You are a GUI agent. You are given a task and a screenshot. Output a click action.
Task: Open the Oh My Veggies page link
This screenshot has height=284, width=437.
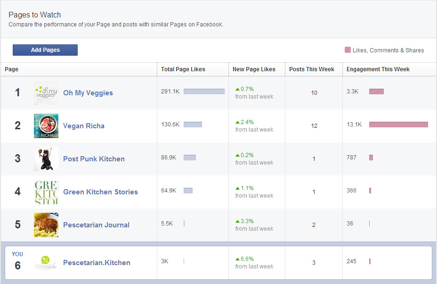[88, 93]
